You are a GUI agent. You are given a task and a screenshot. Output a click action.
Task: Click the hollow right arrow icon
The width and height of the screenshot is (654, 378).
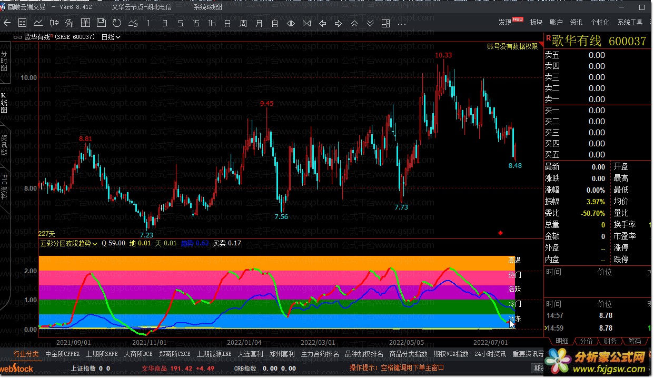tap(338, 23)
